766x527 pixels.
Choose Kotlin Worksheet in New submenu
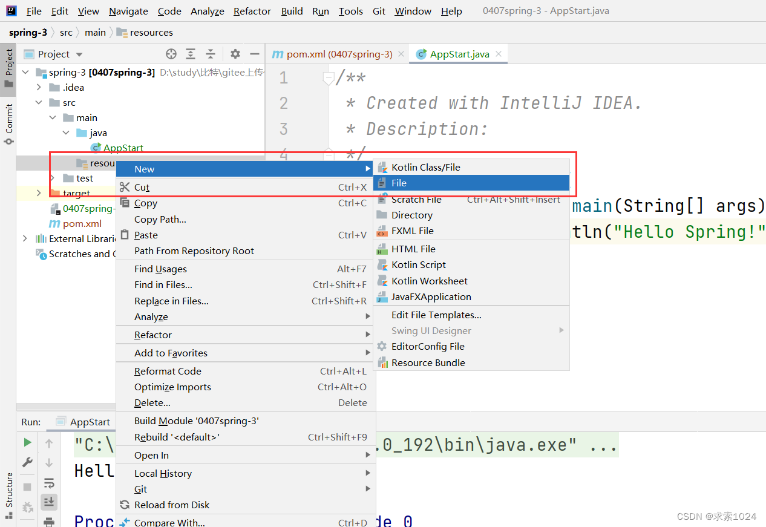pos(471,281)
